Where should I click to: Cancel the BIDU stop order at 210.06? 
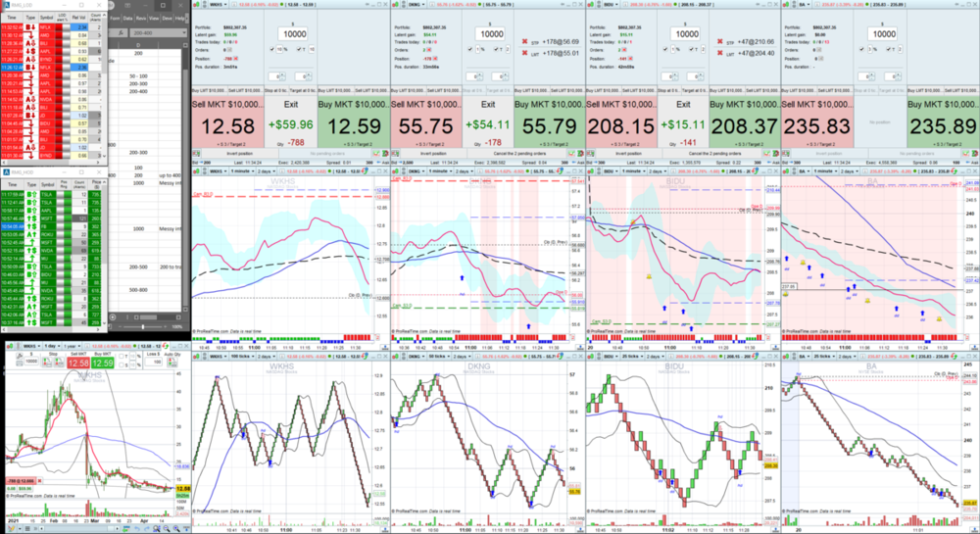point(721,42)
